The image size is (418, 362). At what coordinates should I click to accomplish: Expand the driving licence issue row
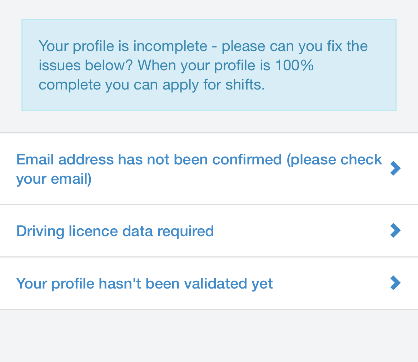click(209, 231)
